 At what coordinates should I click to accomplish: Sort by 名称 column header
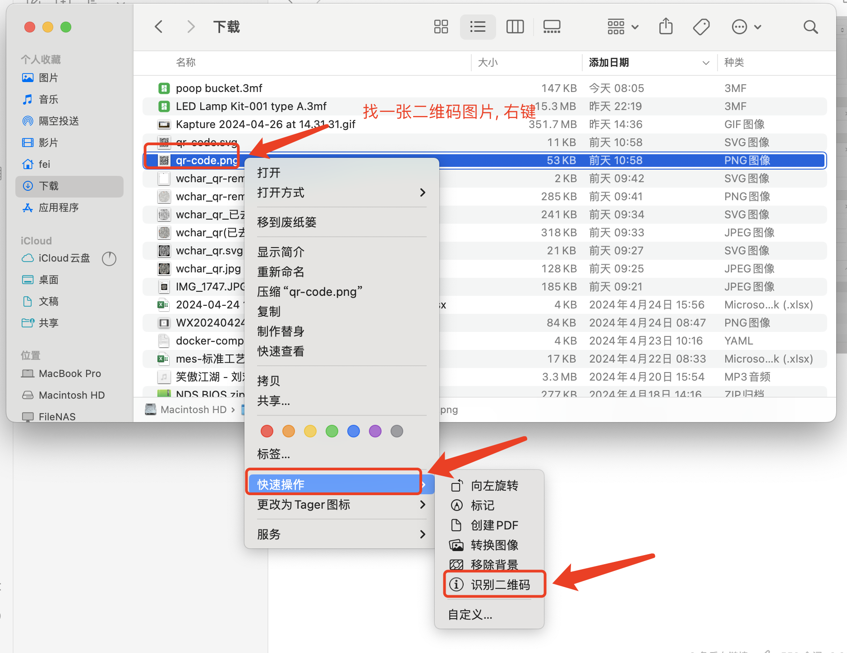point(186,62)
